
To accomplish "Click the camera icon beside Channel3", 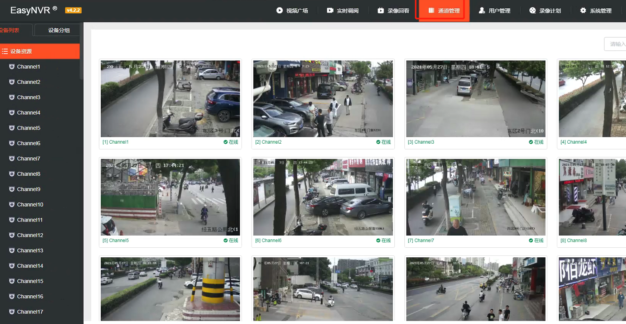I will tap(12, 97).
